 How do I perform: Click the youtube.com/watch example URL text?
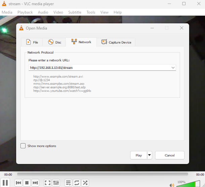pos(62,91)
